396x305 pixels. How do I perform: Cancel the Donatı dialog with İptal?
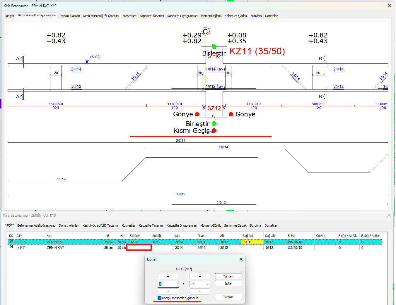point(228,283)
